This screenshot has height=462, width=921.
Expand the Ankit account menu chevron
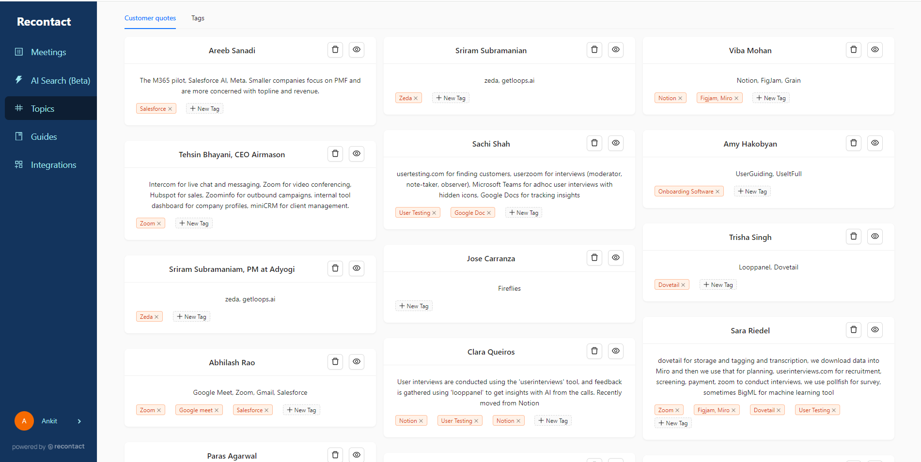click(79, 421)
